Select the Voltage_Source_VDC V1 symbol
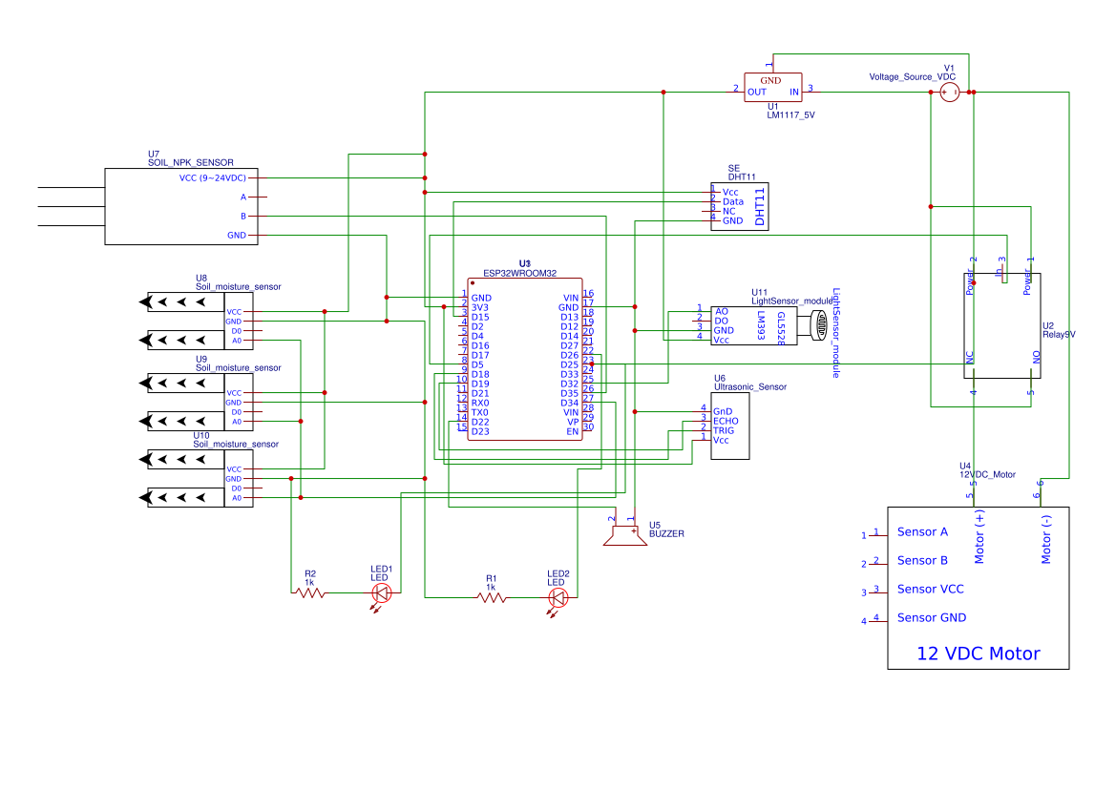Screen dimensions: 1116x789 click(x=949, y=93)
